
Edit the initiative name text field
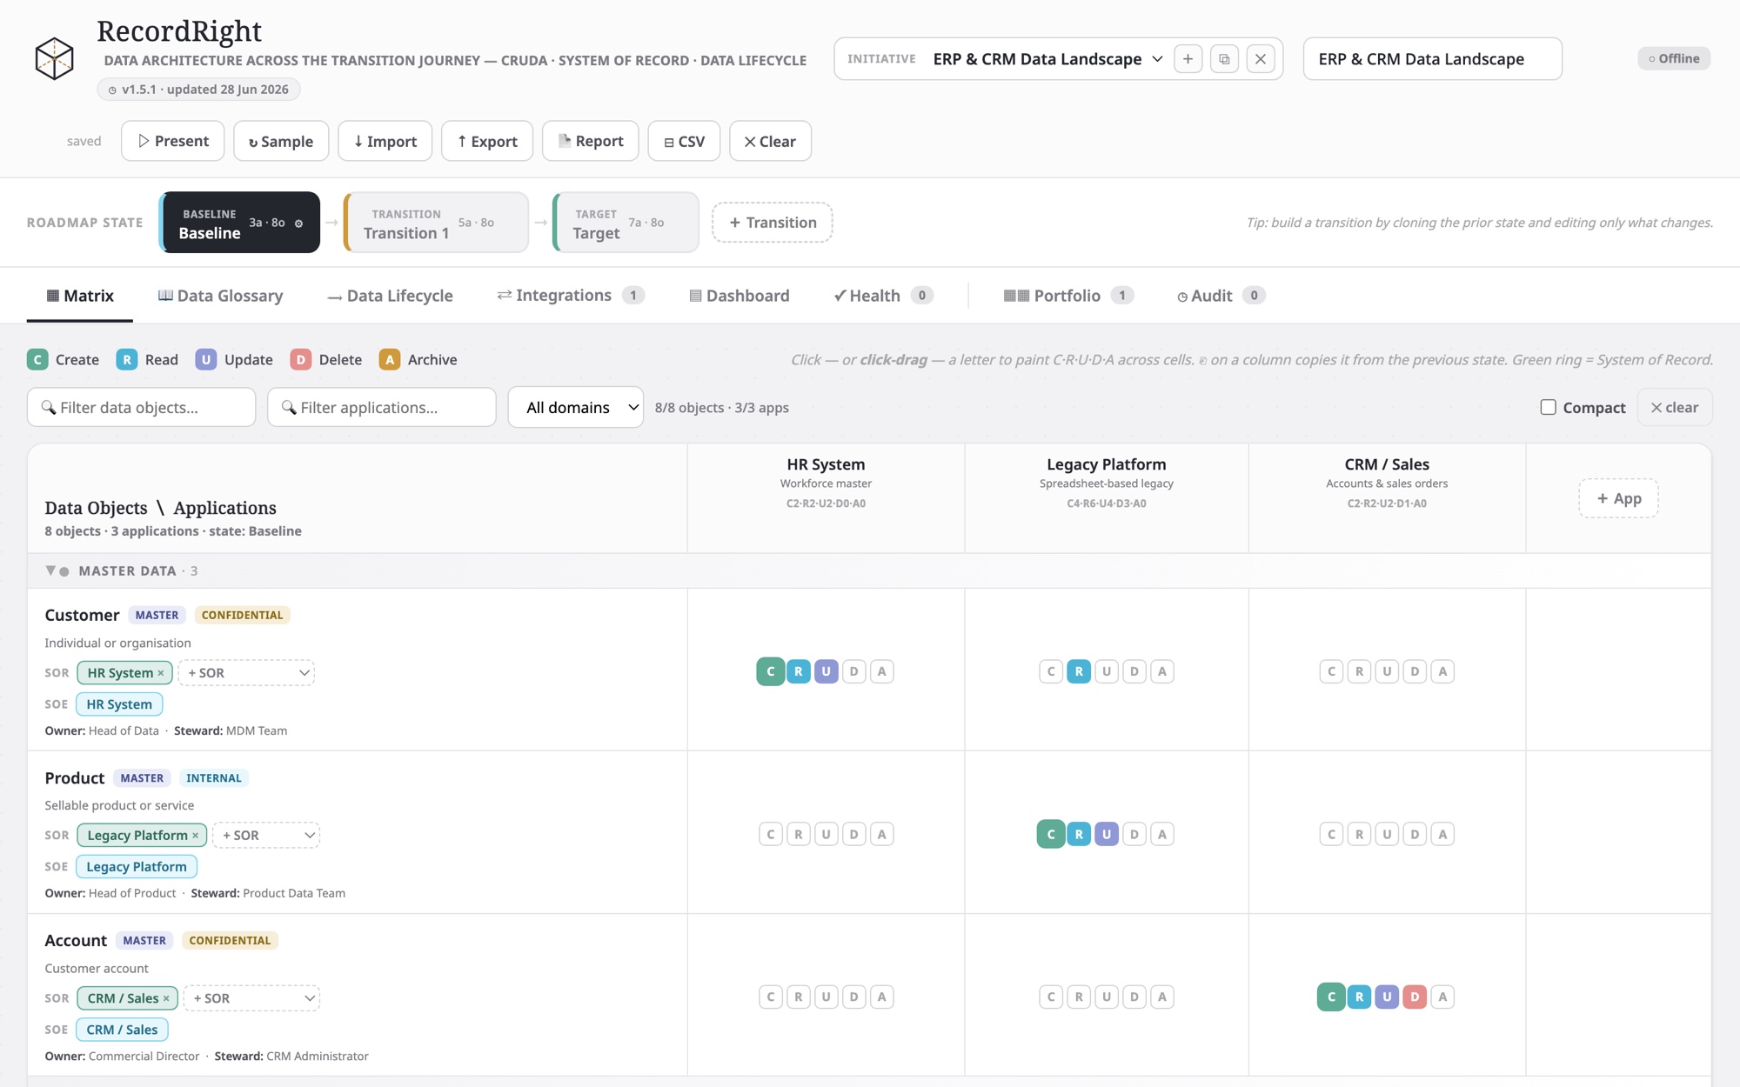click(x=1433, y=59)
